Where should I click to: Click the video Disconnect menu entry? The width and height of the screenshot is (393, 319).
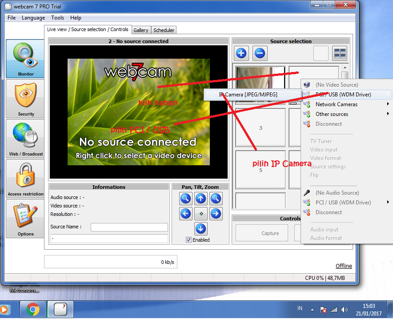click(x=347, y=124)
